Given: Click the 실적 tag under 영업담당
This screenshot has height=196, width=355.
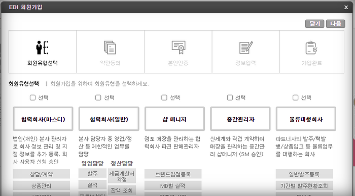Looking at the screenshot, I should coord(92,185).
